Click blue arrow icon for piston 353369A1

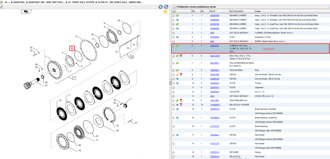[178, 135]
